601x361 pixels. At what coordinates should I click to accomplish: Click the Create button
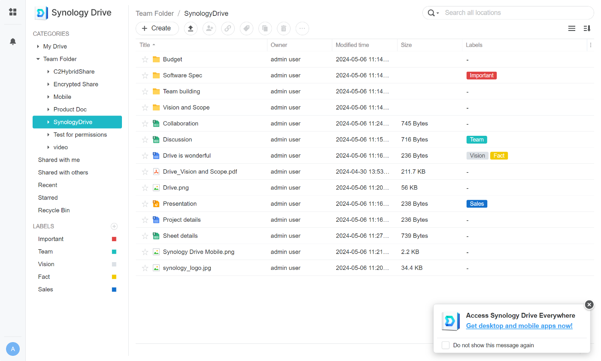click(157, 28)
